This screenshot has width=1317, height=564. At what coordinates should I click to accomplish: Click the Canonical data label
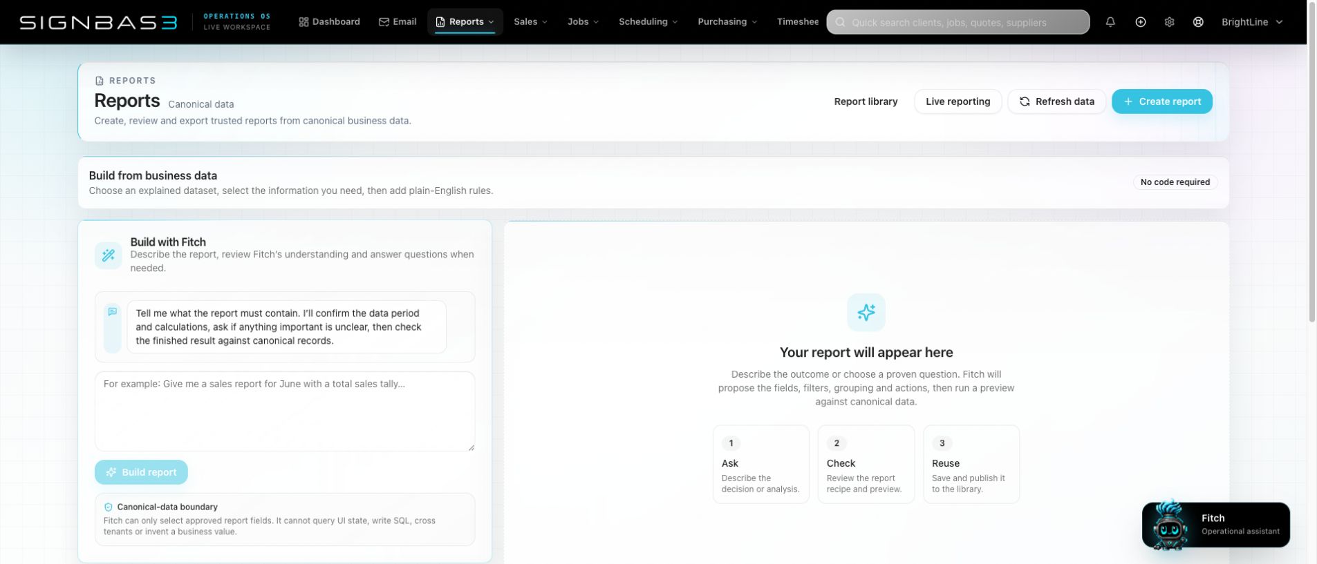201,104
